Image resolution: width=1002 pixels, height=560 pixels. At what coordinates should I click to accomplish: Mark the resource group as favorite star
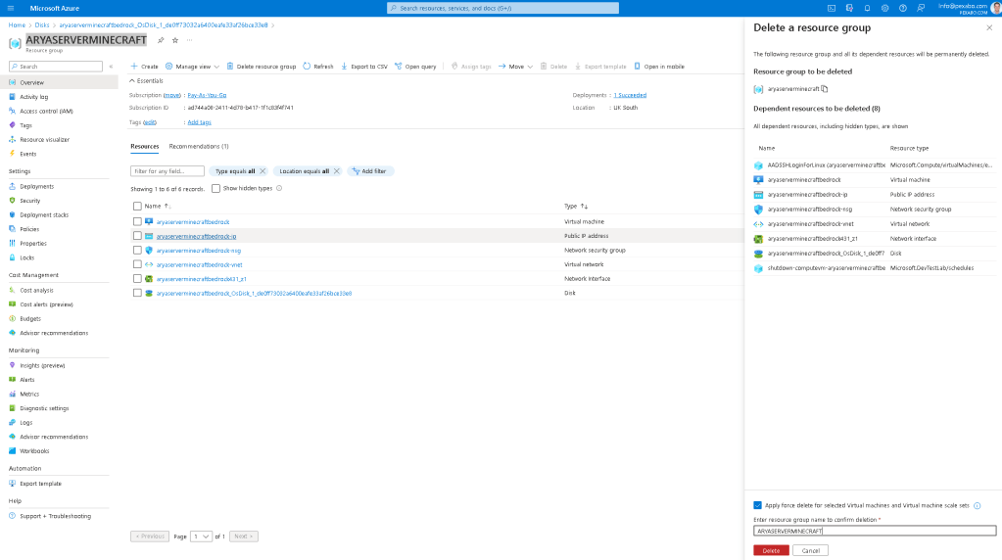tap(175, 40)
